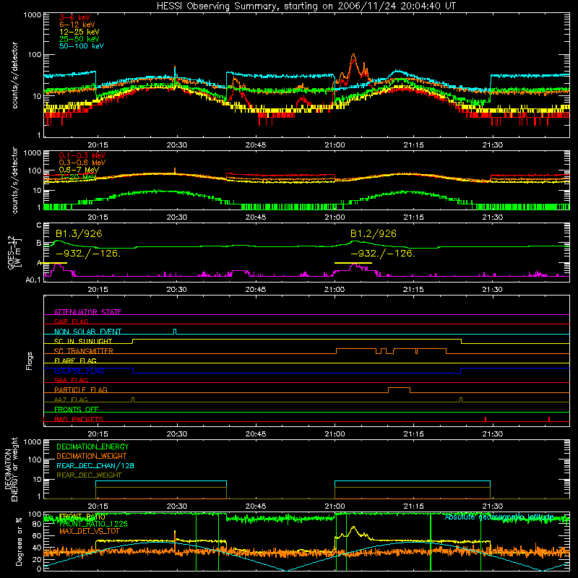The image size is (578, 578).
Task: Select the BAD_PACKETS label
Action: tap(79, 419)
